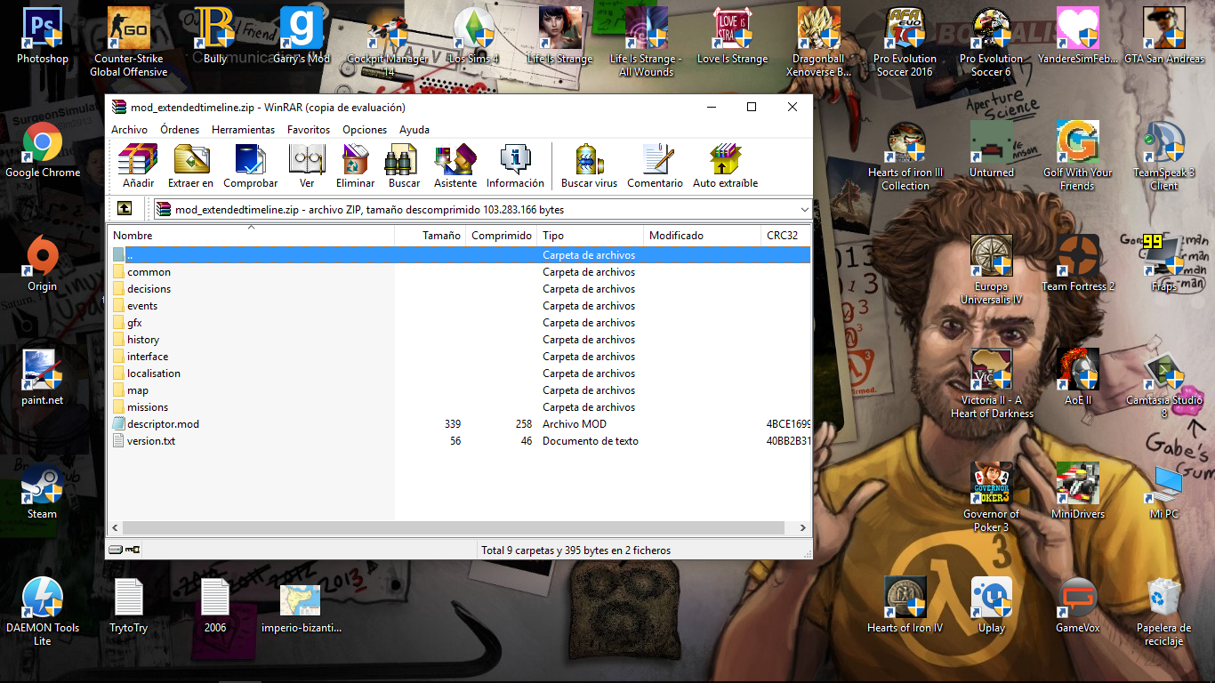This screenshot has width=1215, height=683.
Task: Open the Órdenes menu
Action: click(180, 129)
